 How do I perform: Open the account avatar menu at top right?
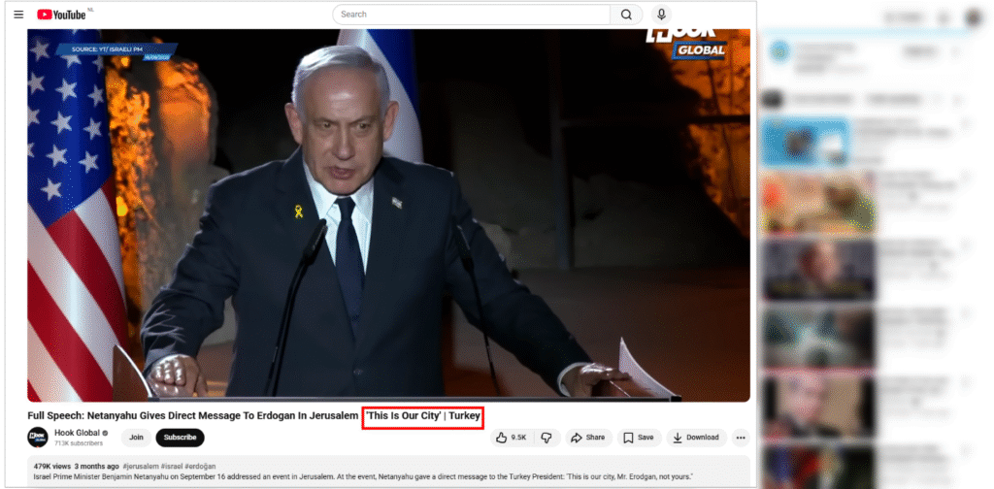click(973, 18)
